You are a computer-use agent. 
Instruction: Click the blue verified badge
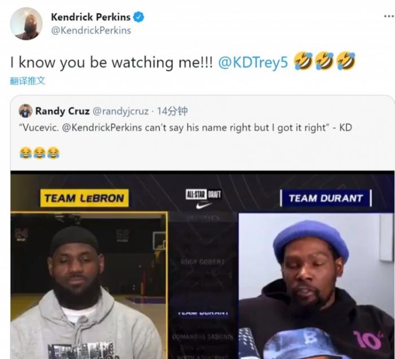pyautogui.click(x=139, y=17)
